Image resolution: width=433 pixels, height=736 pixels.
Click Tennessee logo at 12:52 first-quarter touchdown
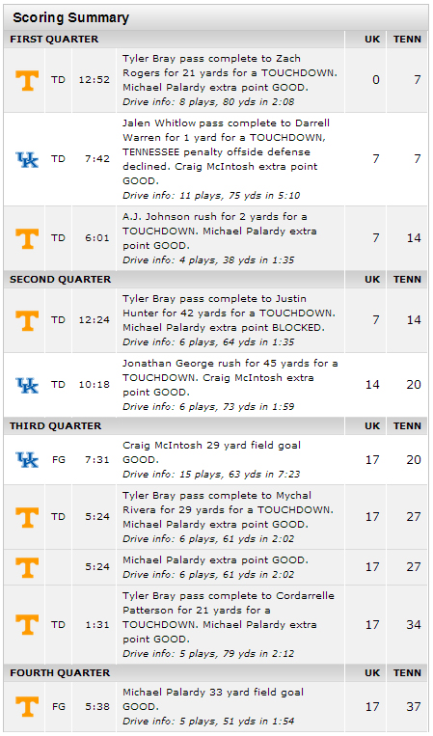pyautogui.click(x=27, y=80)
